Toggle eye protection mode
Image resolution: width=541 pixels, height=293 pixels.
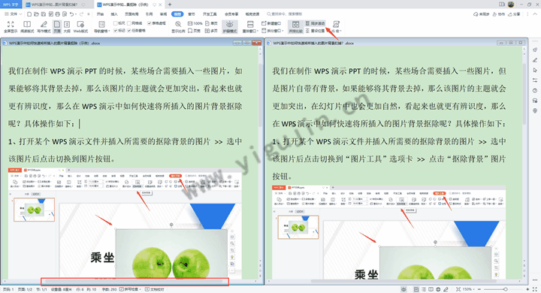(x=230, y=27)
